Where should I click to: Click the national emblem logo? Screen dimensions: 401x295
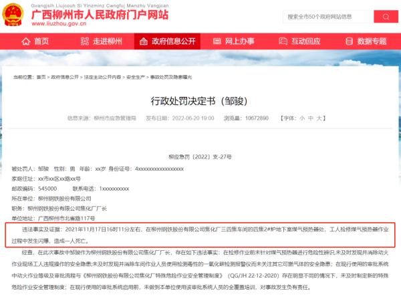pos(13,15)
